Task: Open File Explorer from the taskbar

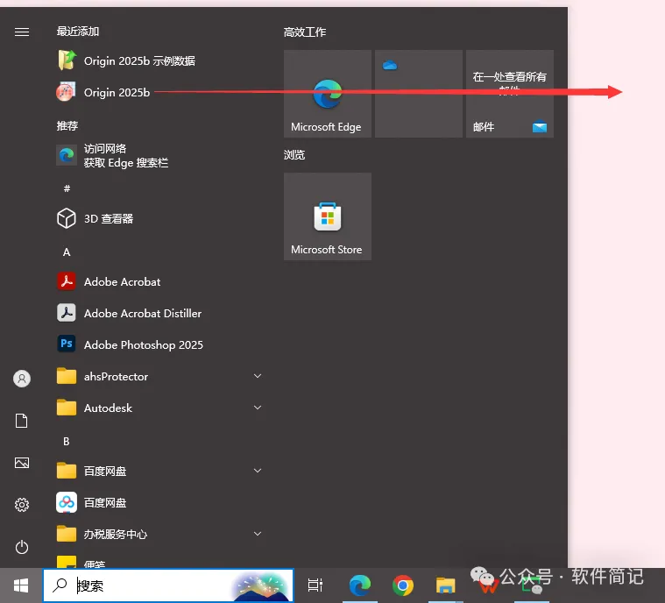Action: 445,585
